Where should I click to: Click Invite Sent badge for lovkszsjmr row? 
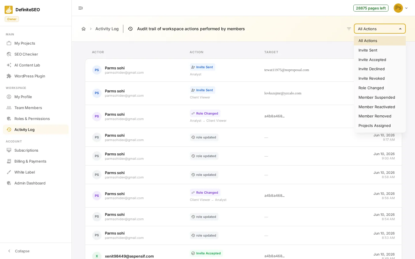pyautogui.click(x=202, y=90)
